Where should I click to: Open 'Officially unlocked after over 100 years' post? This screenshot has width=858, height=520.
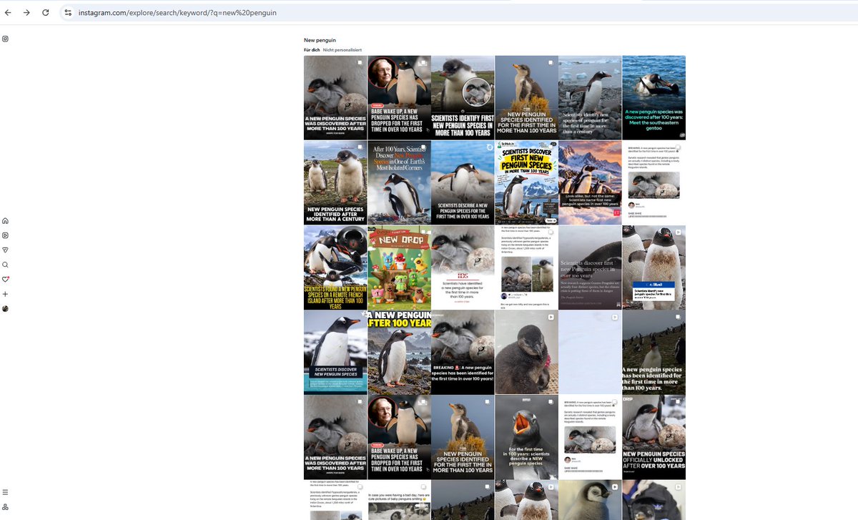click(654, 437)
